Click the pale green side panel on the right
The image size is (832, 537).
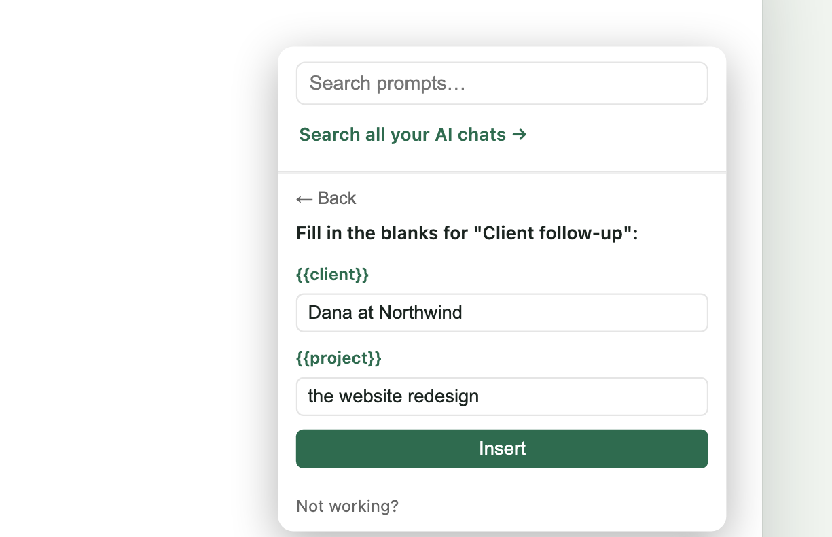(797, 268)
